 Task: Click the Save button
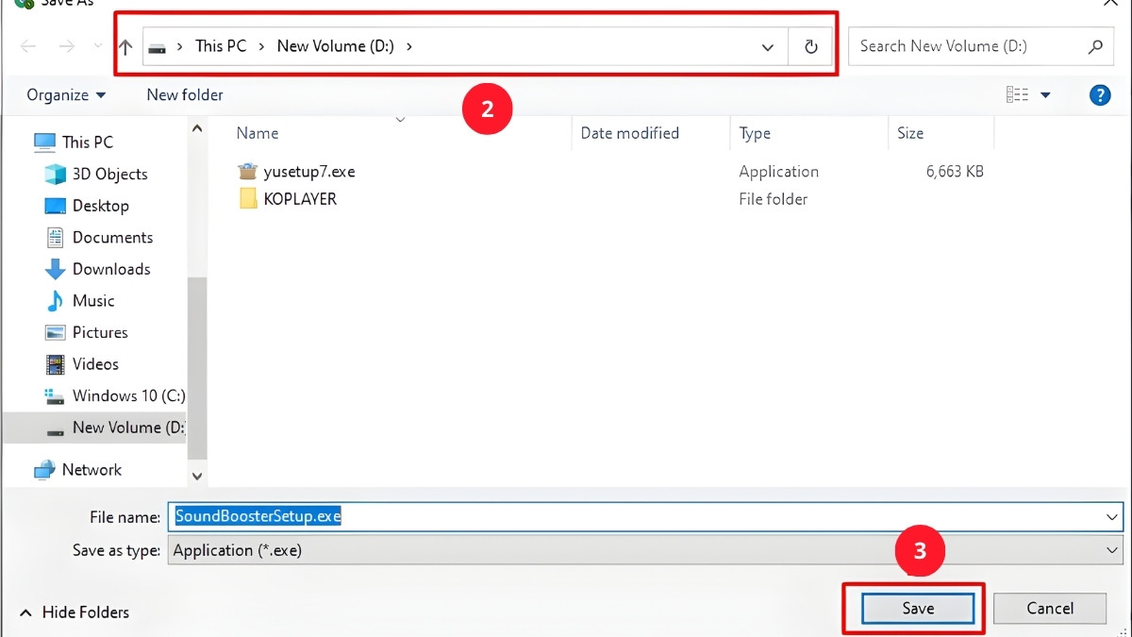click(917, 609)
